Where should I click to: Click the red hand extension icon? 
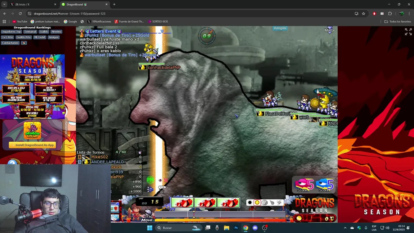[x=374, y=14]
